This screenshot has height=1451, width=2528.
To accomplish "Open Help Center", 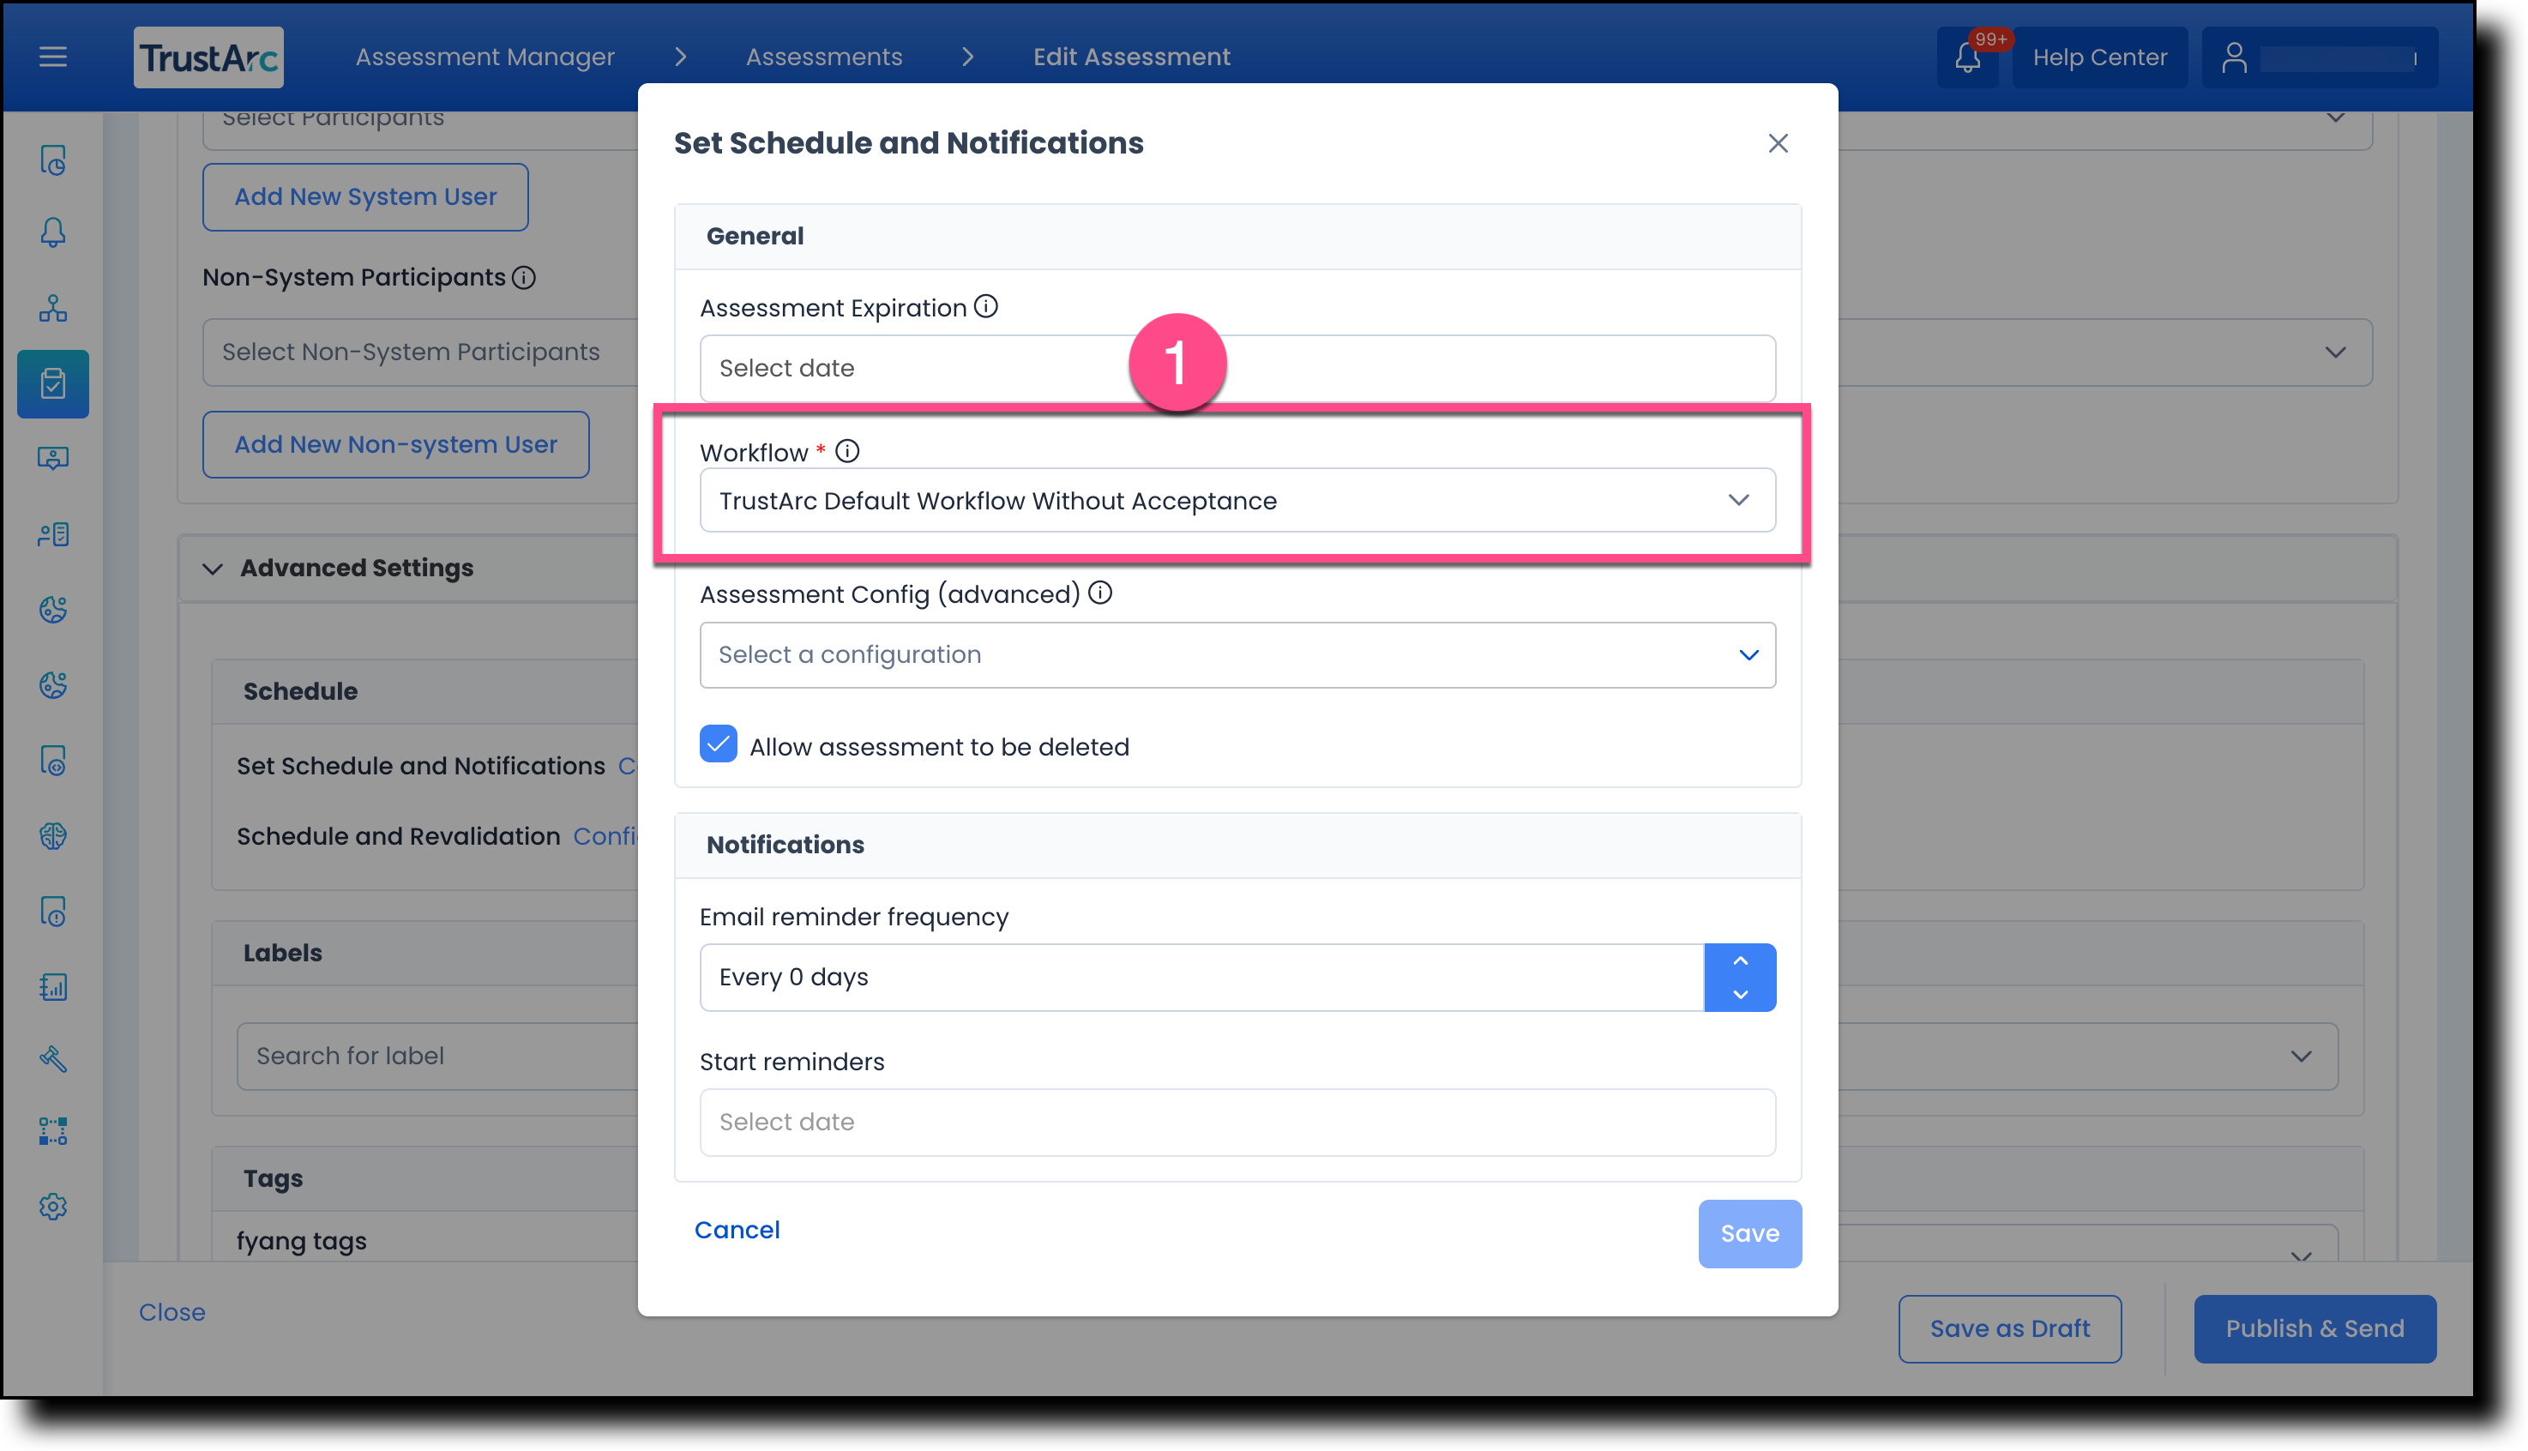I will pos(2099,57).
